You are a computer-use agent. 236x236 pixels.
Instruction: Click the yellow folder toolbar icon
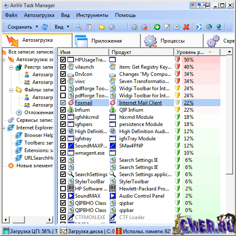(x=102, y=27)
